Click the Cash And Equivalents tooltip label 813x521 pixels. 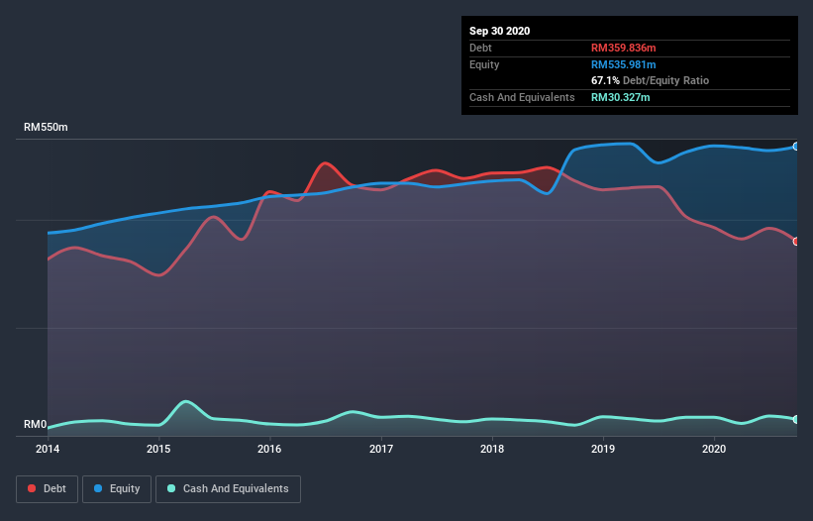pyautogui.click(x=522, y=97)
